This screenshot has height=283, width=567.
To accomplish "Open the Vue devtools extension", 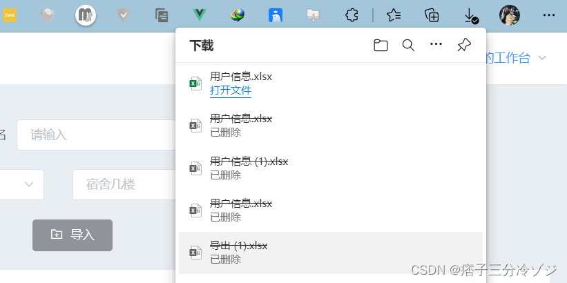I will tap(200, 15).
